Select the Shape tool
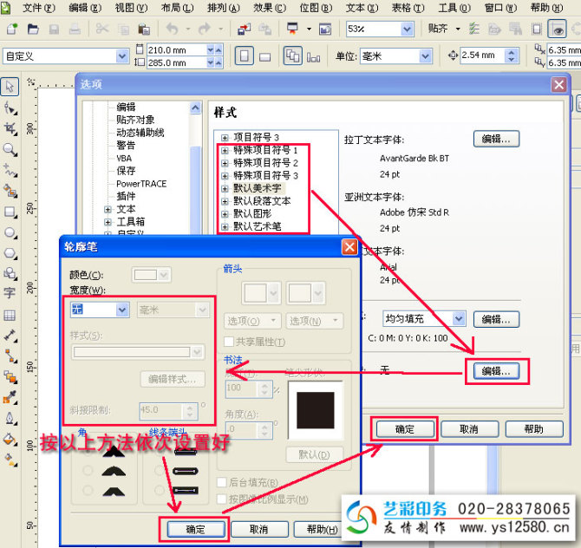 pos(10,108)
